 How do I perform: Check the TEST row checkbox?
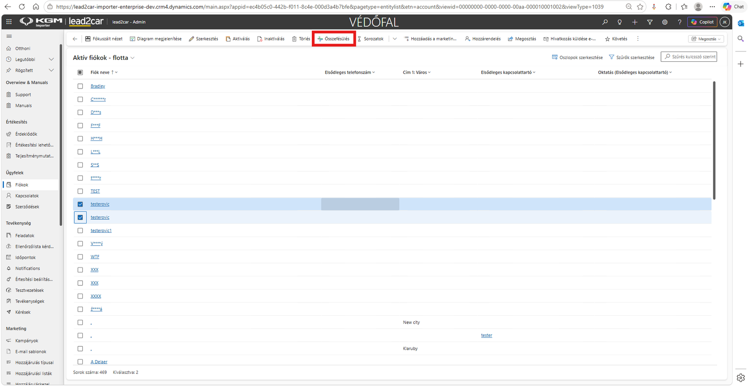pos(80,191)
